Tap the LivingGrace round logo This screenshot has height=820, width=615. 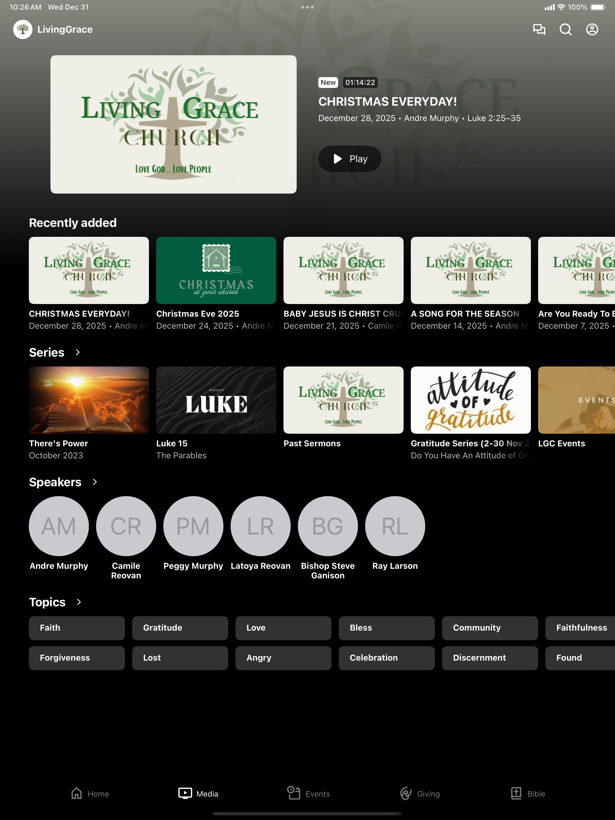tap(23, 29)
